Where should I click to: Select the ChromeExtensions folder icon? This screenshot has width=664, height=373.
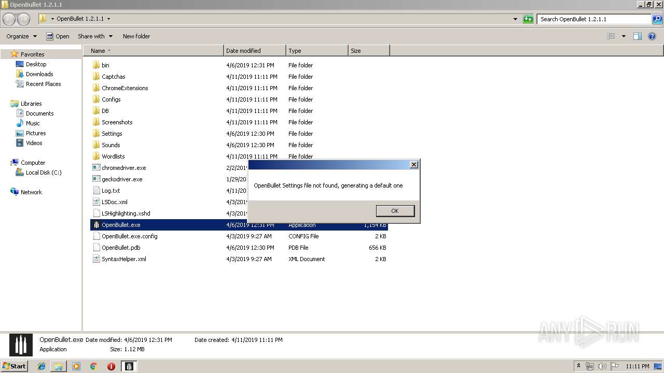pos(96,88)
